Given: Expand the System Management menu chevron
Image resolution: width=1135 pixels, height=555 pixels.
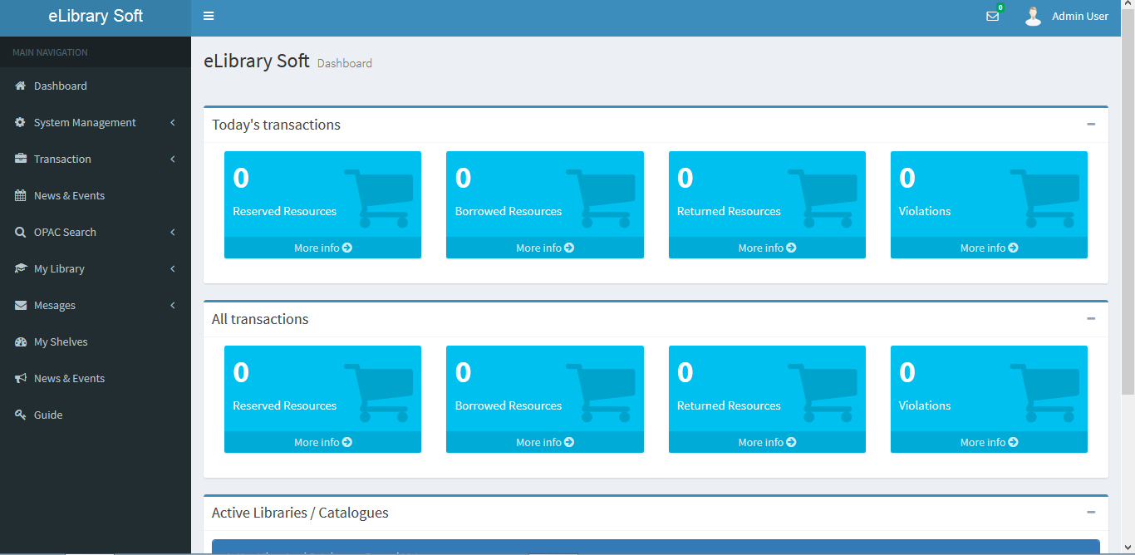Looking at the screenshot, I should (173, 122).
